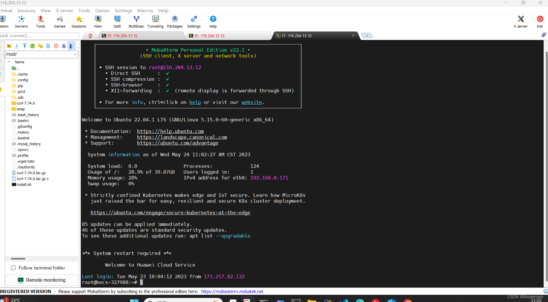Close tab 17. 116.204.13.12
Screen dimensions: 548x302
click(x=353, y=35)
